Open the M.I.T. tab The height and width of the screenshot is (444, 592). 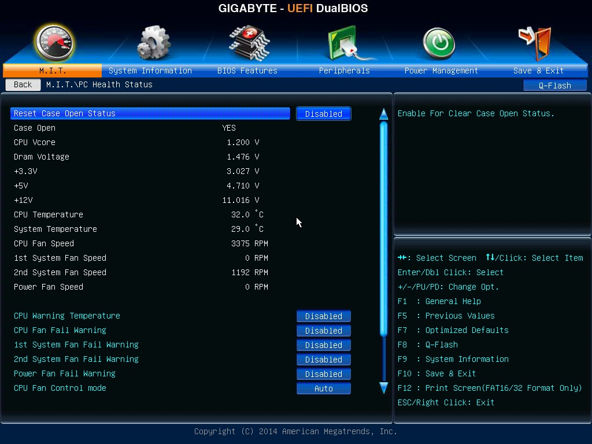[x=53, y=71]
